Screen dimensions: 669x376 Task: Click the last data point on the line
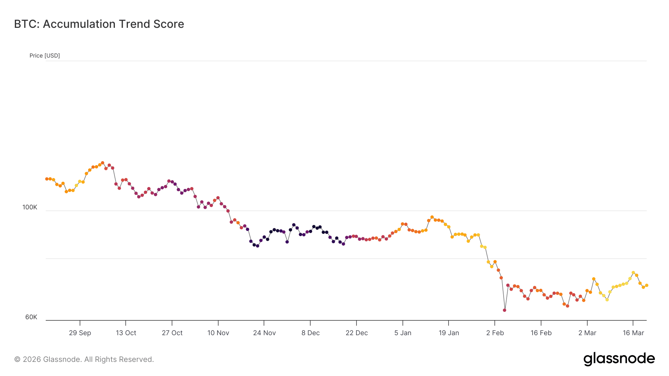click(646, 285)
